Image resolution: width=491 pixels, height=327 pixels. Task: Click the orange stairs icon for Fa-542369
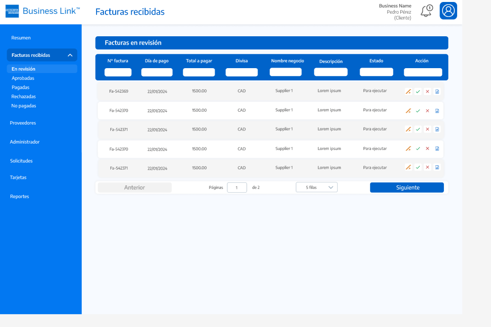point(408,92)
